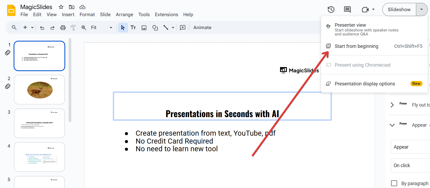Click the undo arrow icon

42,27
